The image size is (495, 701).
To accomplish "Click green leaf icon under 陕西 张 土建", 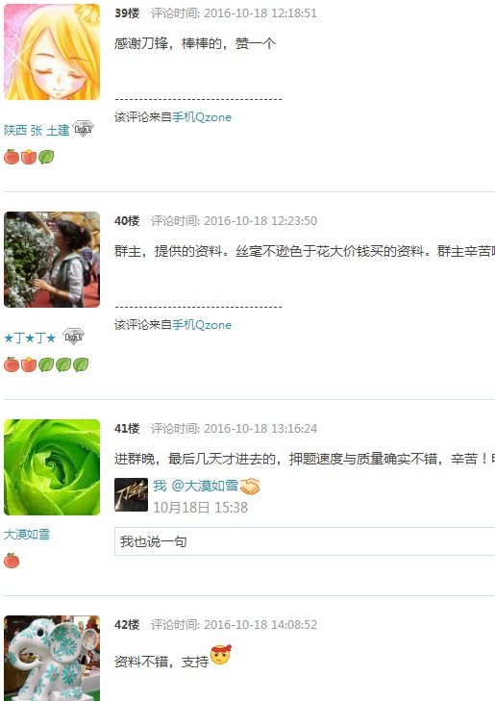I will click(46, 157).
